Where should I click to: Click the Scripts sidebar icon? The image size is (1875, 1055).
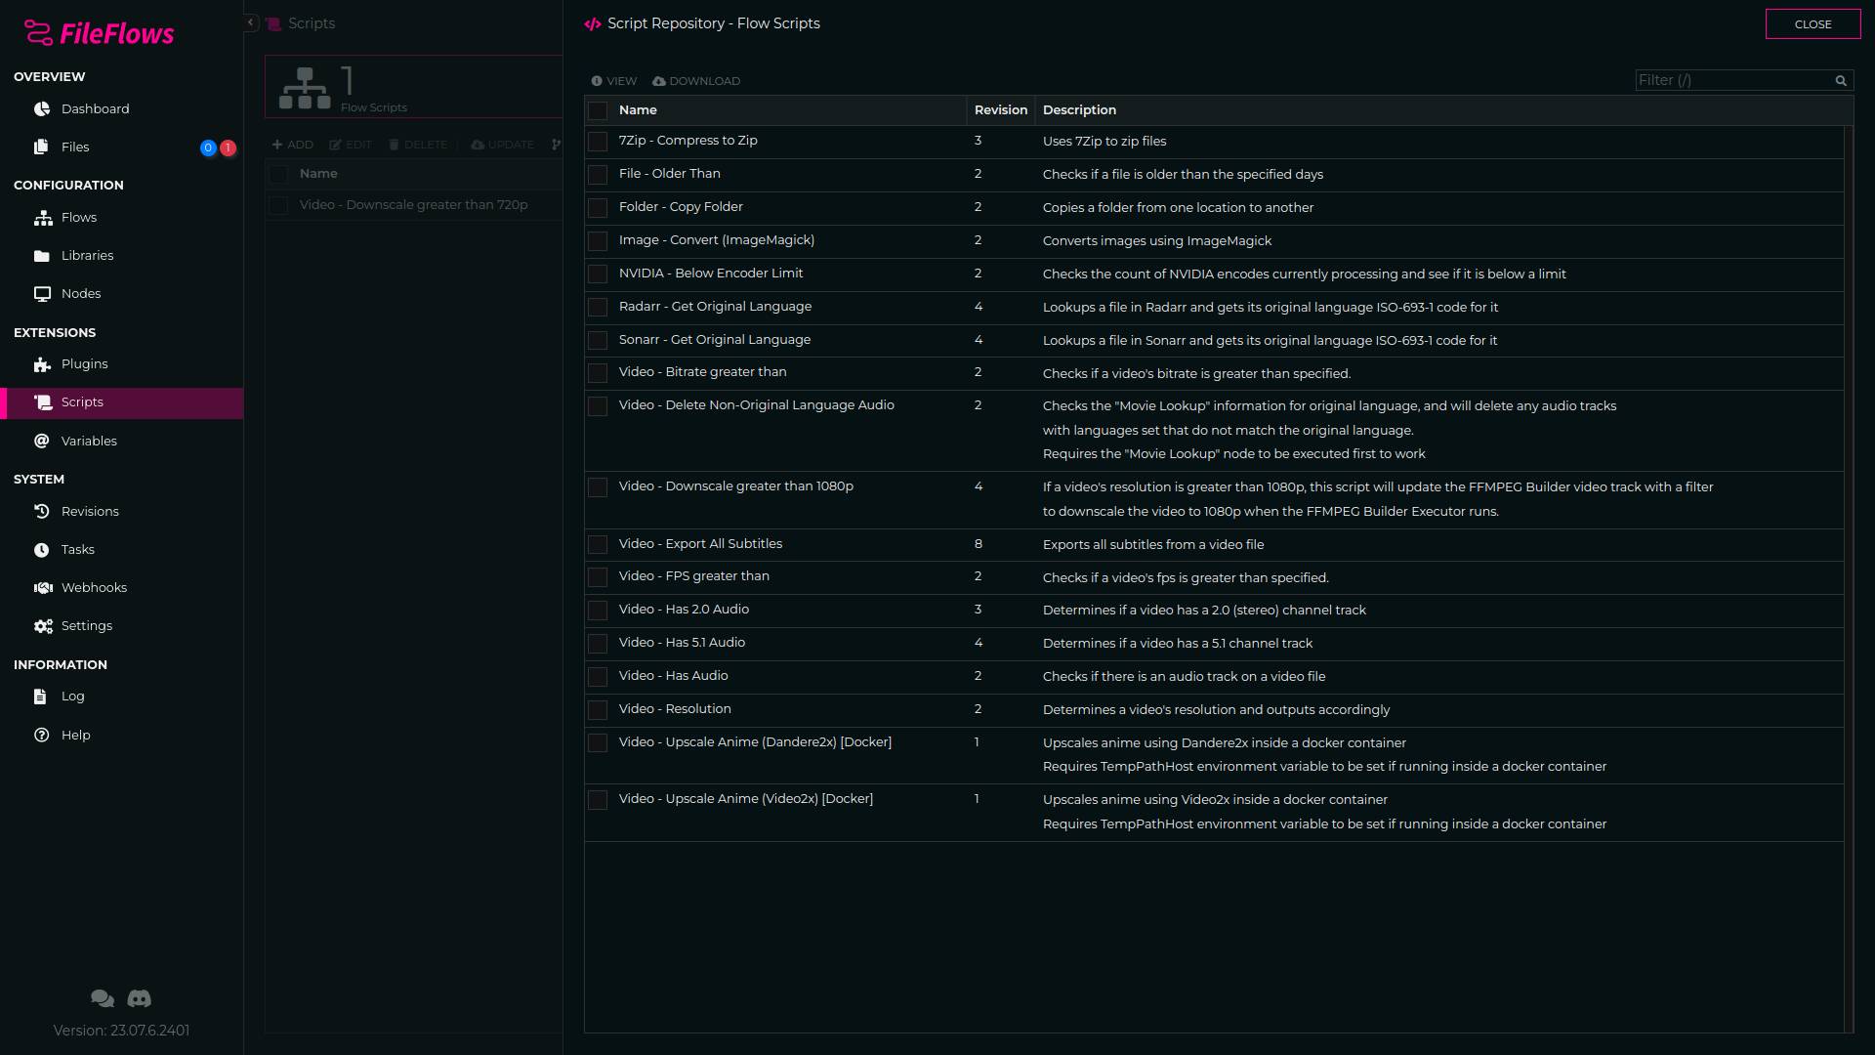pos(43,401)
